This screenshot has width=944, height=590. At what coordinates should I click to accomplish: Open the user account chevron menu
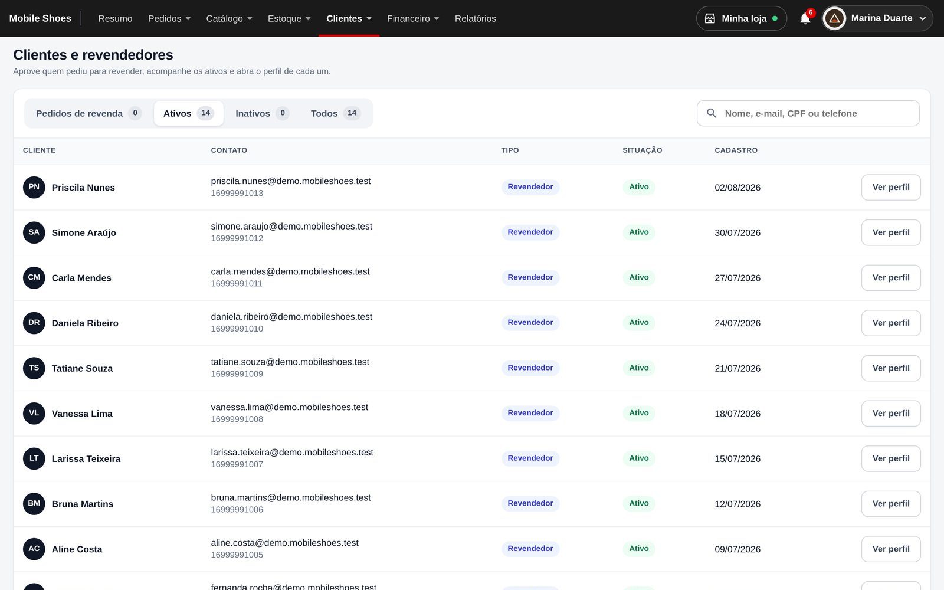tap(923, 18)
